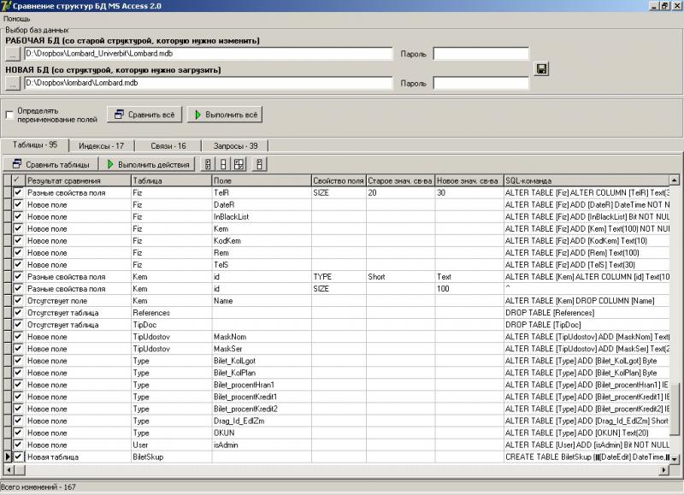The width and height of the screenshot is (684, 495).
Task: Browse for the working database file
Action: click(13, 54)
